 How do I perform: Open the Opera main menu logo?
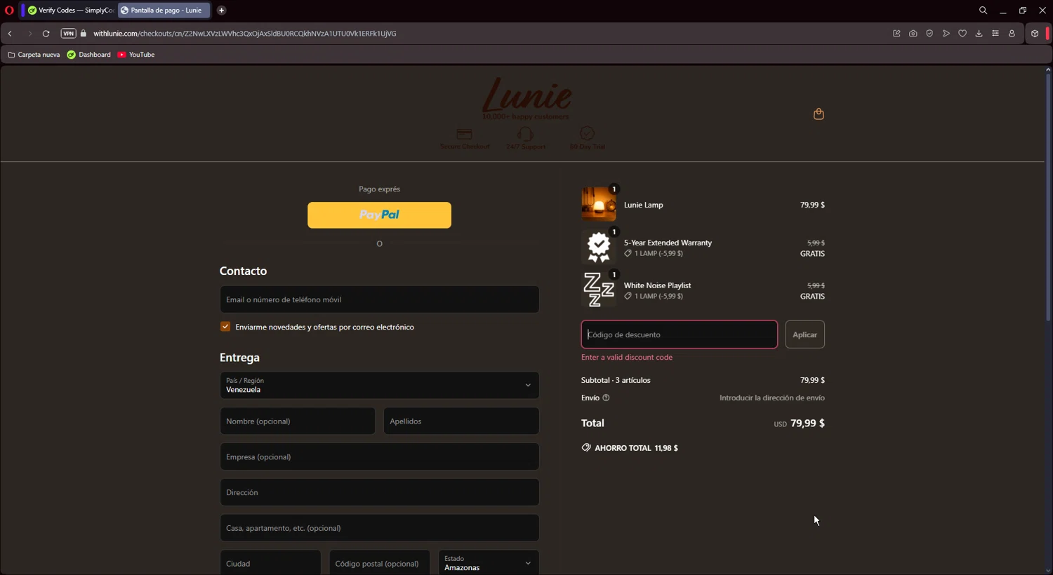click(9, 11)
